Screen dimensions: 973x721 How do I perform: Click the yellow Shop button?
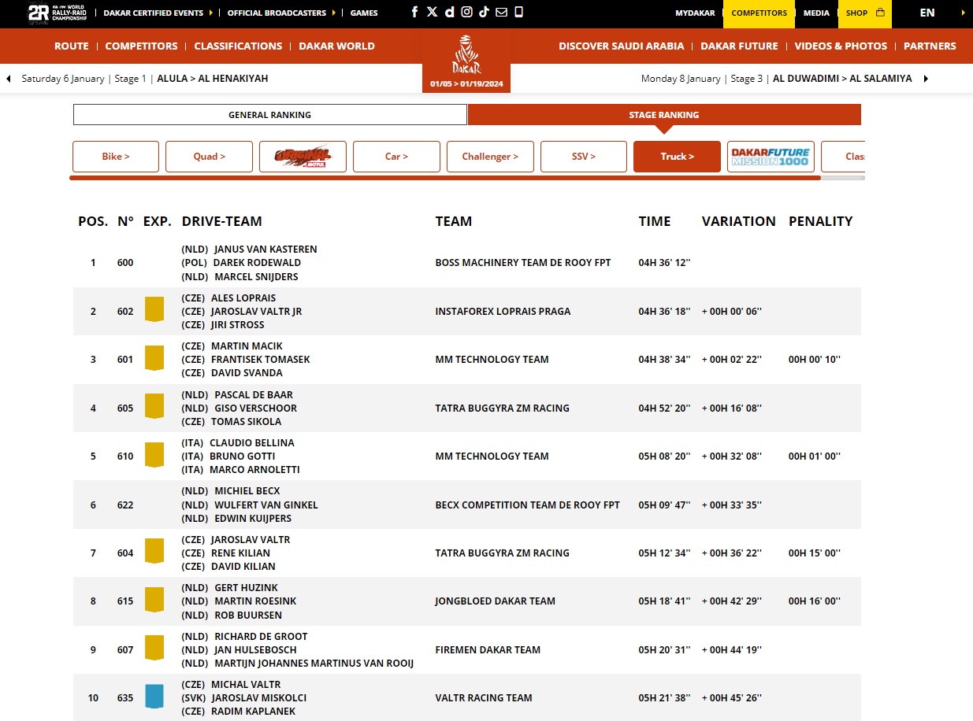pos(864,13)
